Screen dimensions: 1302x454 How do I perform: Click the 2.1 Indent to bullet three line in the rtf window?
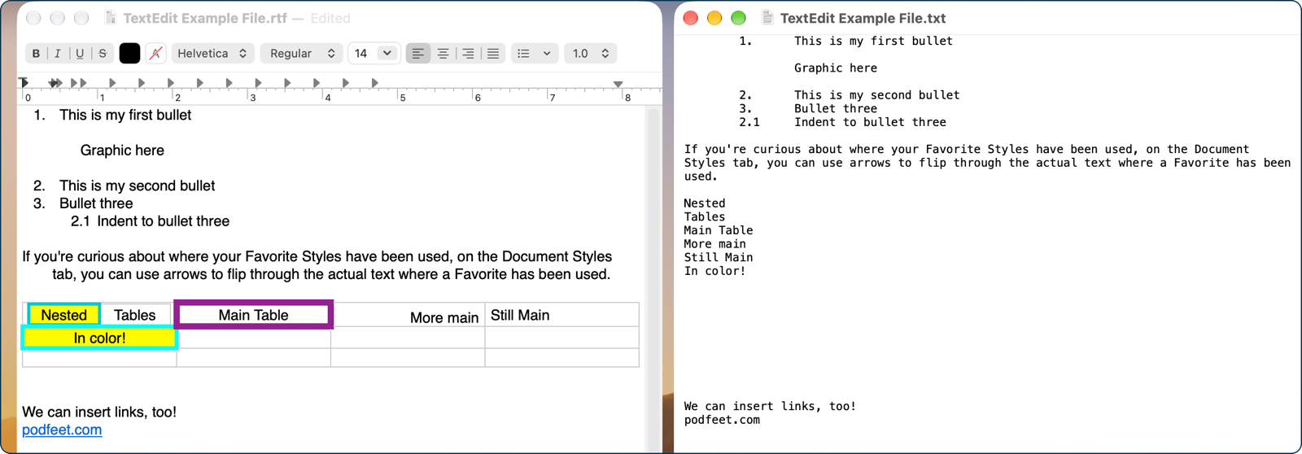tap(150, 221)
